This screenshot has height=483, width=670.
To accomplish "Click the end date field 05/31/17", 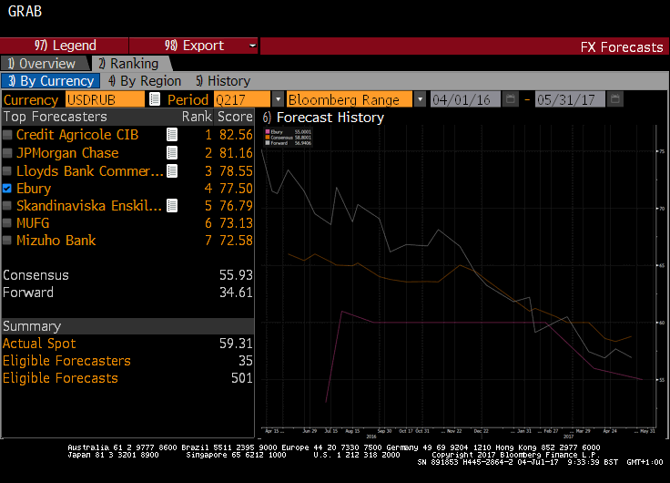I will click(x=570, y=99).
